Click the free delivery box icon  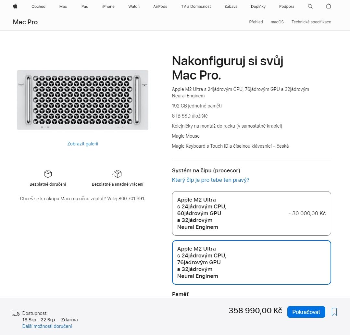click(48, 174)
